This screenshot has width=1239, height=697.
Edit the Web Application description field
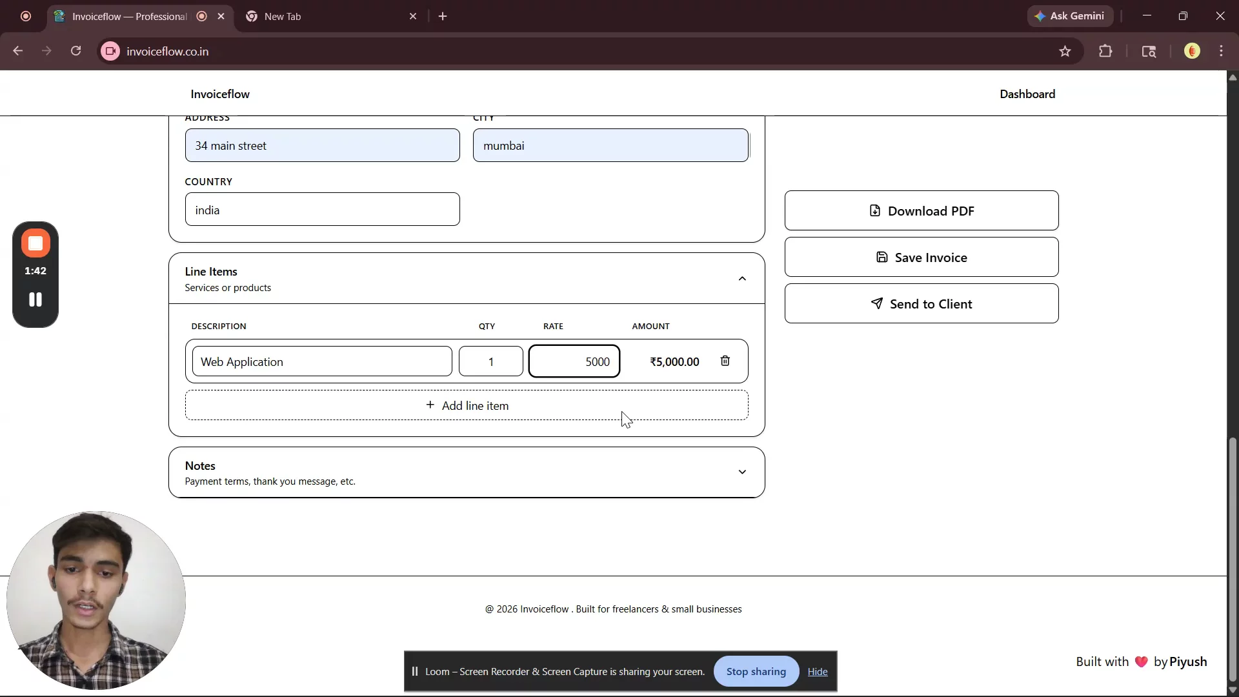322,361
